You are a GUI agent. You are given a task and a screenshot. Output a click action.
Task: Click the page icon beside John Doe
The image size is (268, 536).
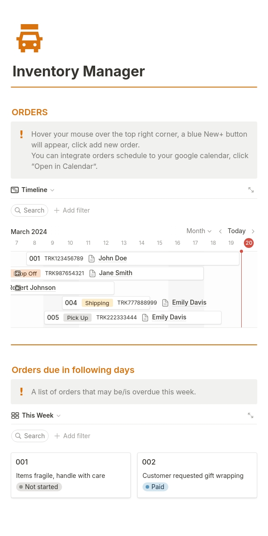92,259
